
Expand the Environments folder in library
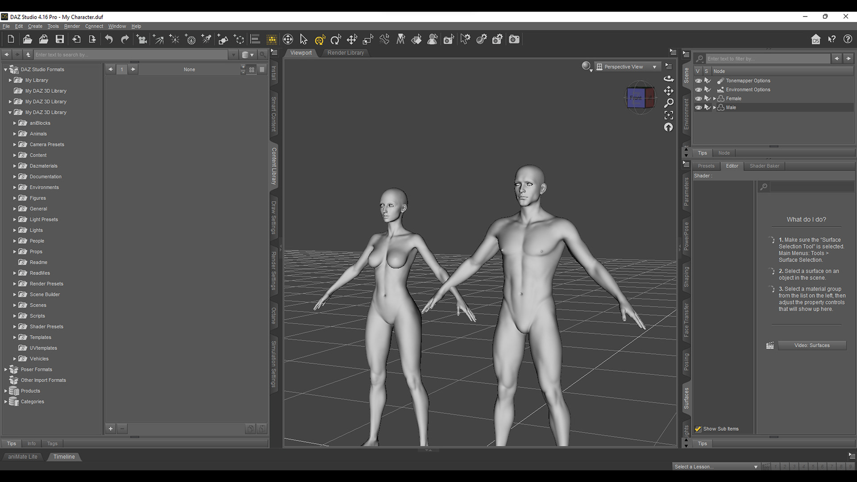pos(15,187)
